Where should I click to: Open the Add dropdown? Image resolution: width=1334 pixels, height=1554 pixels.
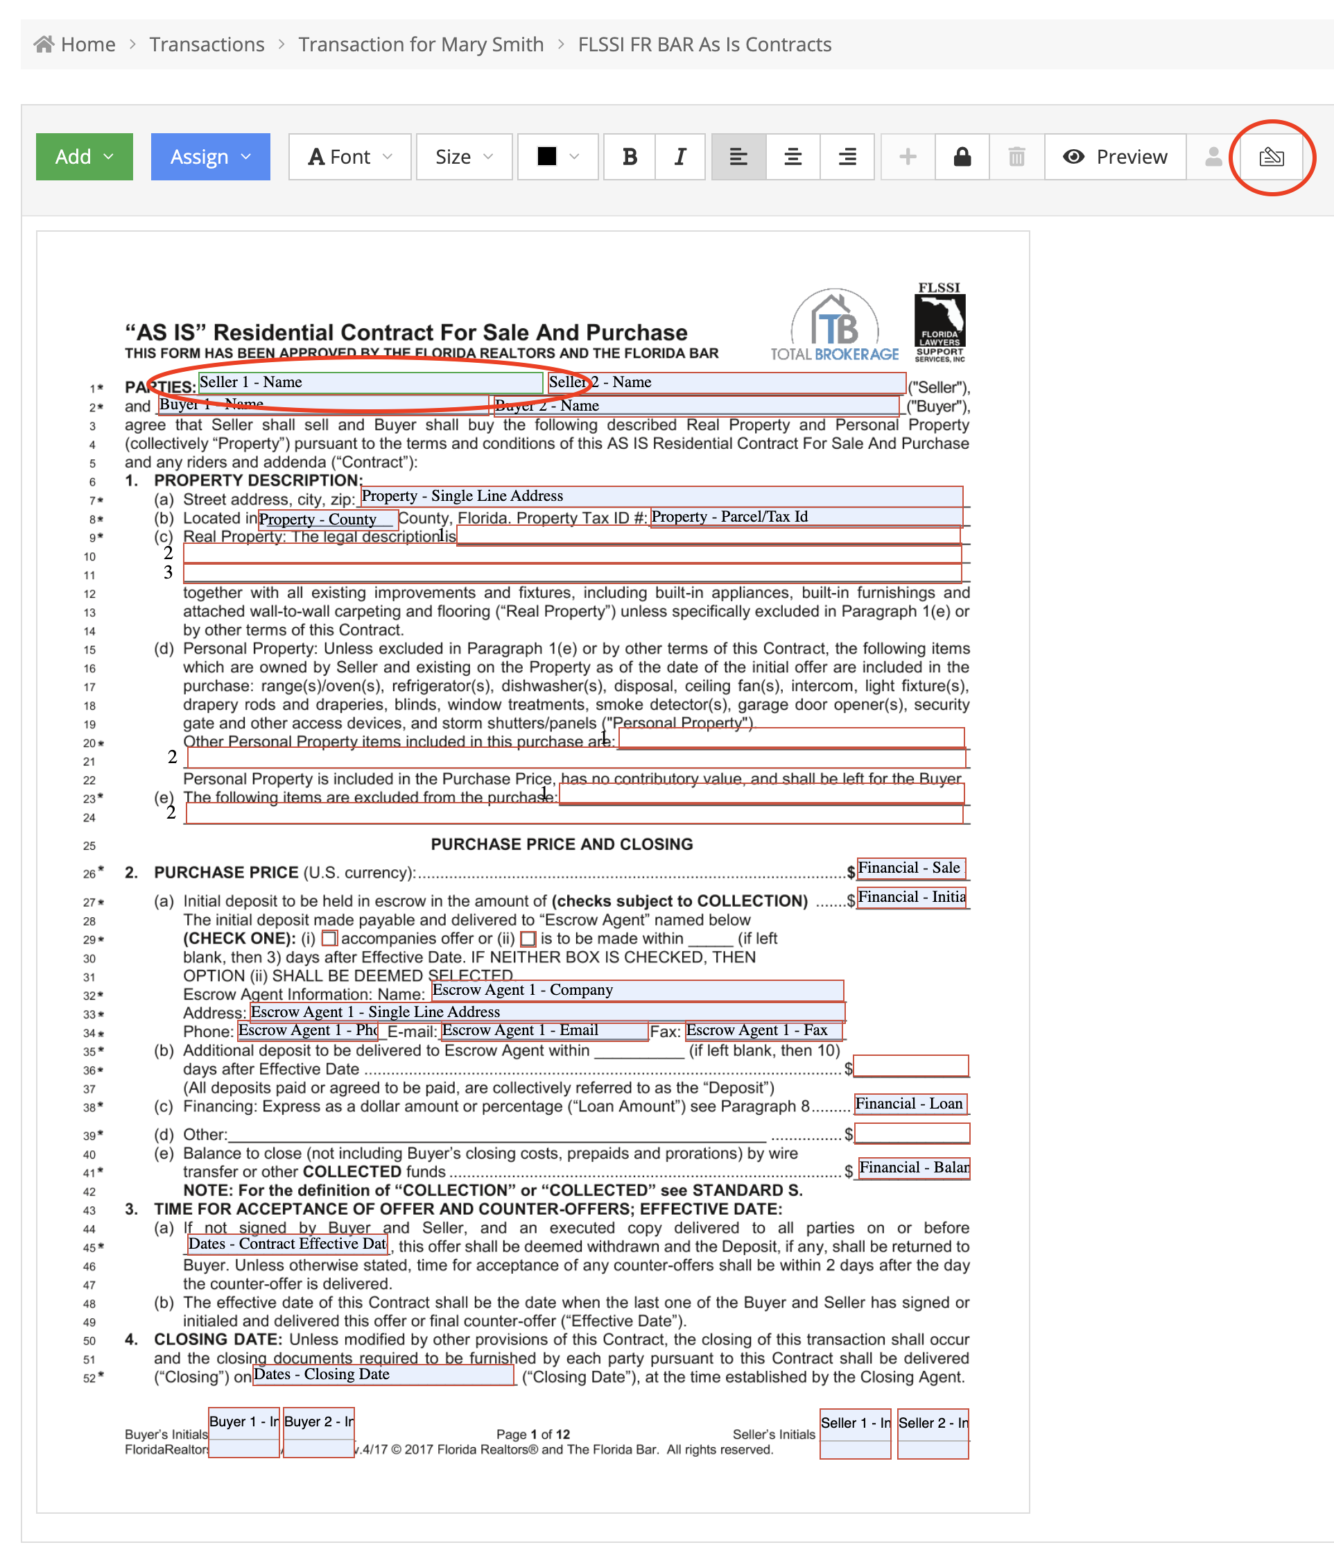tap(85, 157)
